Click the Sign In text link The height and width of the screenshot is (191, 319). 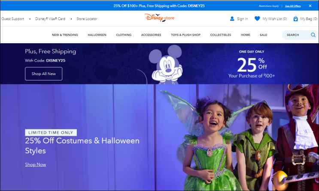click(242, 19)
